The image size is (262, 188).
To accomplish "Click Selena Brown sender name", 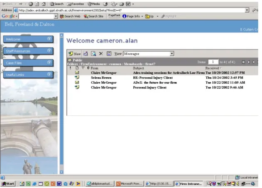I will coord(101,78).
